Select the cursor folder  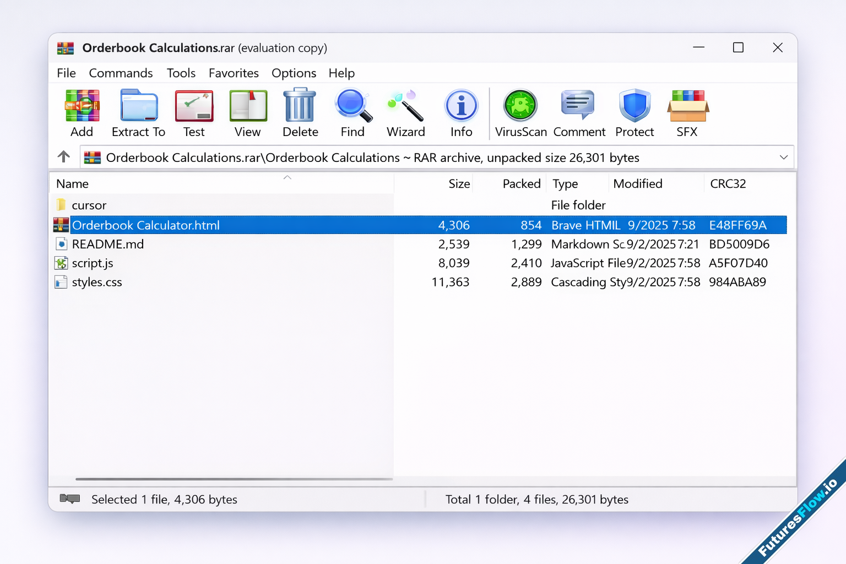[89, 205]
